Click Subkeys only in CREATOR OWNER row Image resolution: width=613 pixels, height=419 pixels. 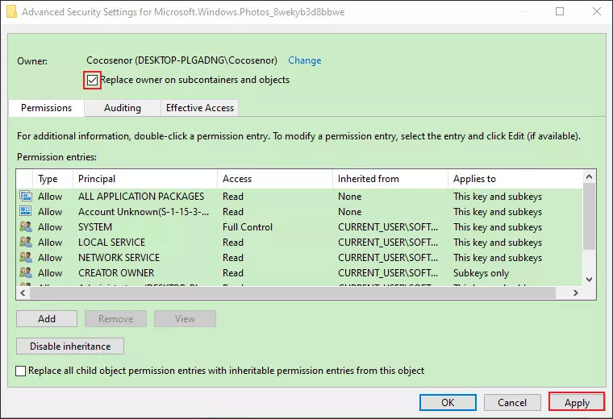481,272
